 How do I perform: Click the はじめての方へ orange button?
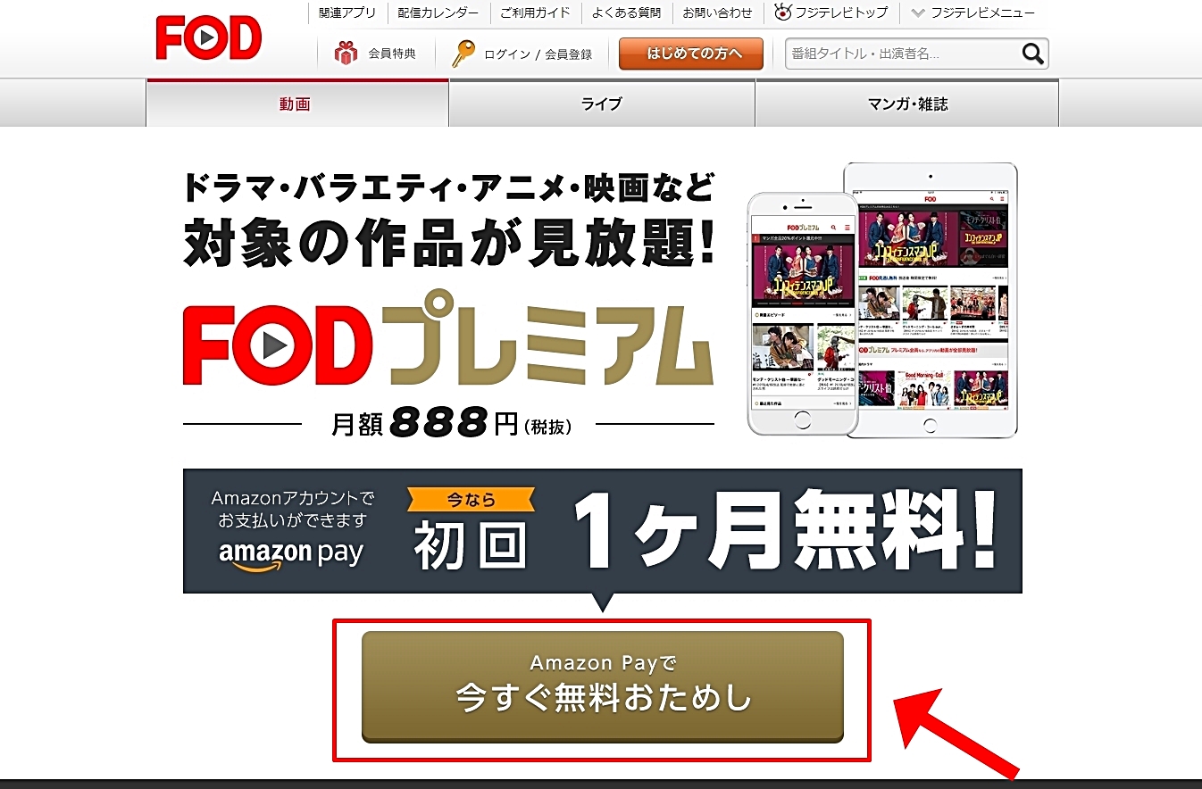click(x=691, y=54)
